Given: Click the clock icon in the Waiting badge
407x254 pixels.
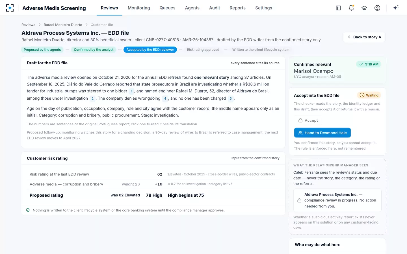Looking at the screenshot, I should coord(362,95).
